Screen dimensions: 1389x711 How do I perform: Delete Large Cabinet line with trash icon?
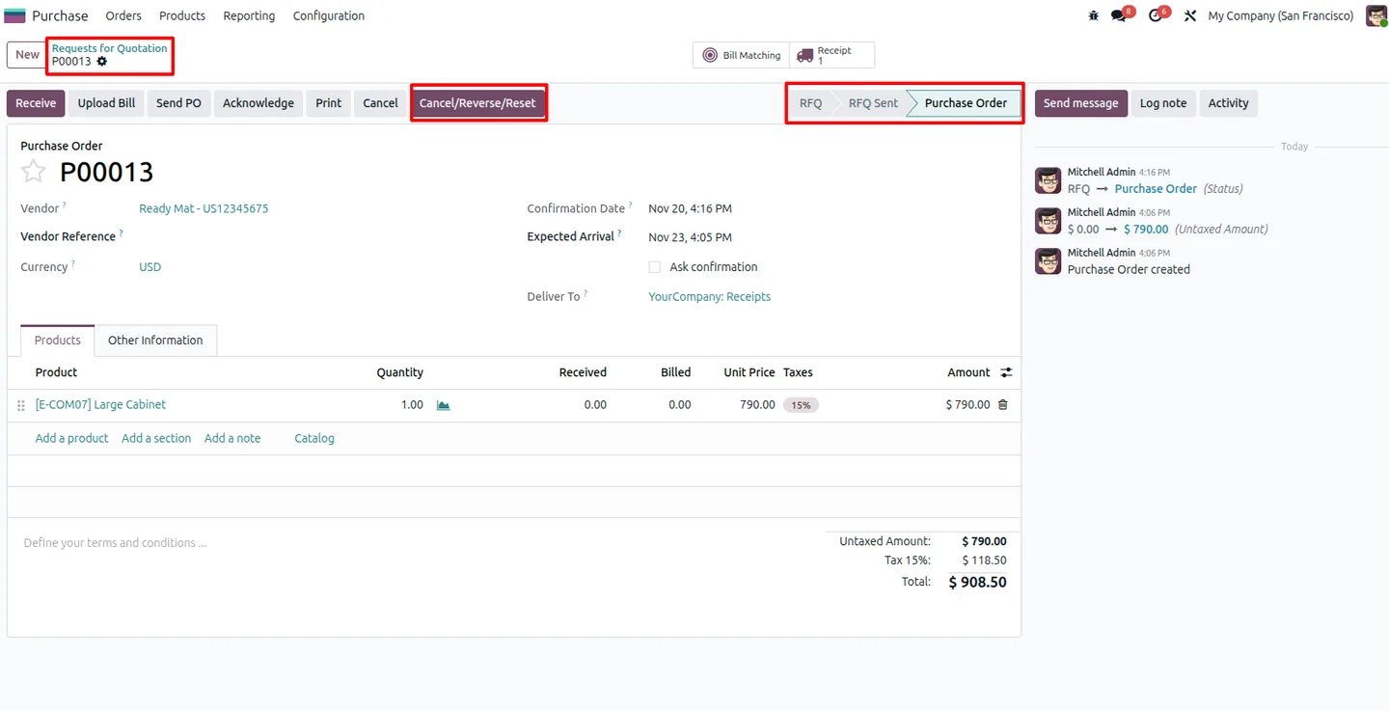click(1003, 405)
